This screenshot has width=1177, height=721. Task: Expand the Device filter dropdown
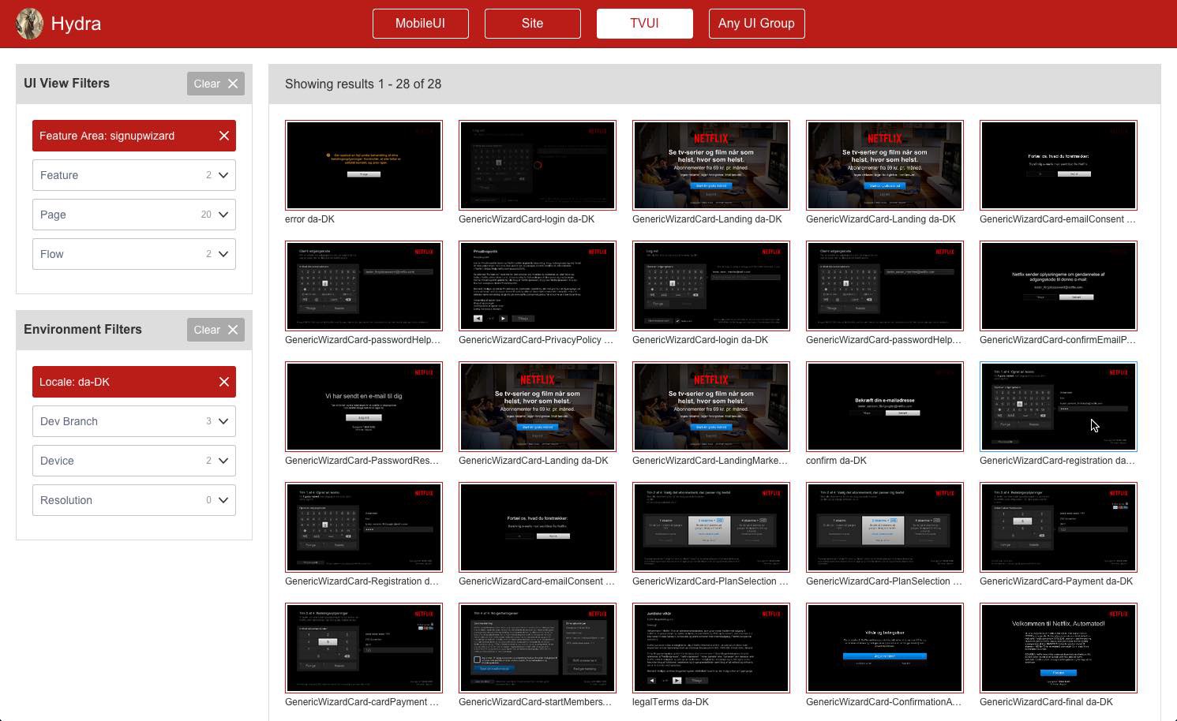coord(134,461)
